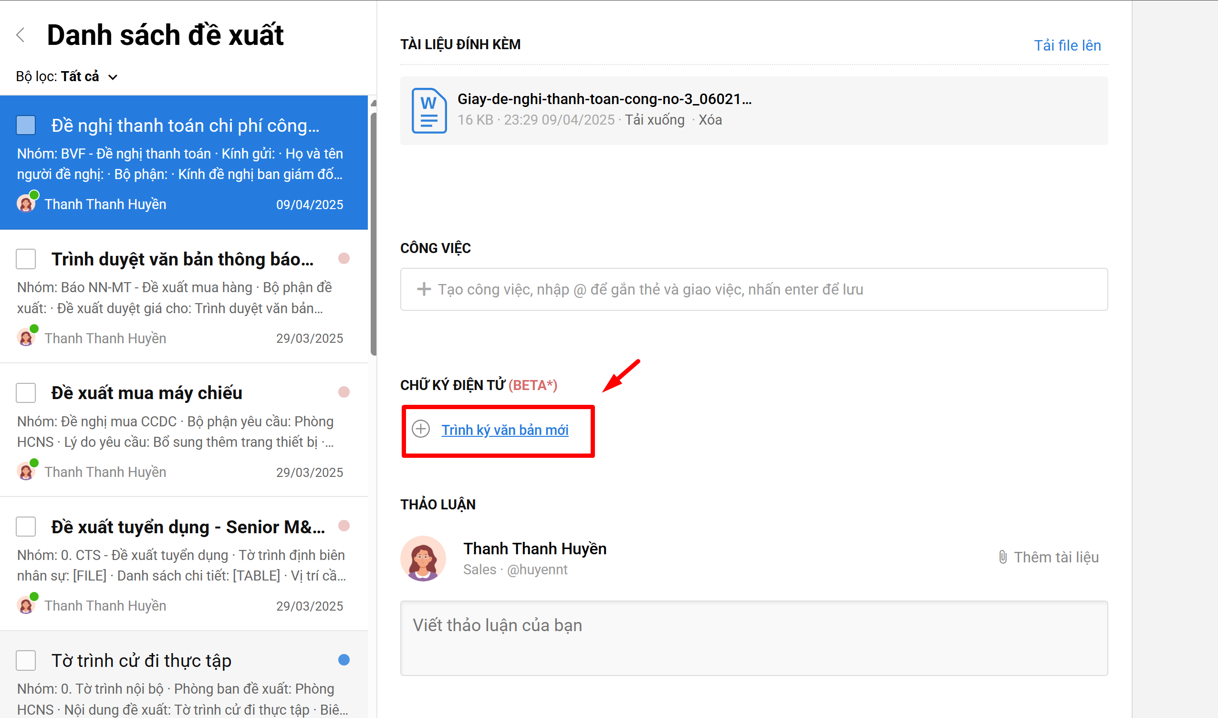The height and width of the screenshot is (718, 1218).
Task: Click the pink status dot on Đề xuất mua máy chiếu
Action: [x=344, y=392]
